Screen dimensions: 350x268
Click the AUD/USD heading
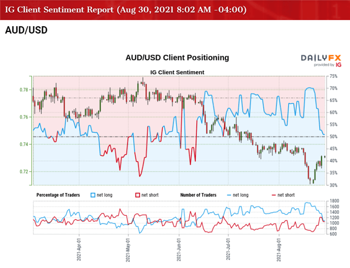pyautogui.click(x=26, y=30)
